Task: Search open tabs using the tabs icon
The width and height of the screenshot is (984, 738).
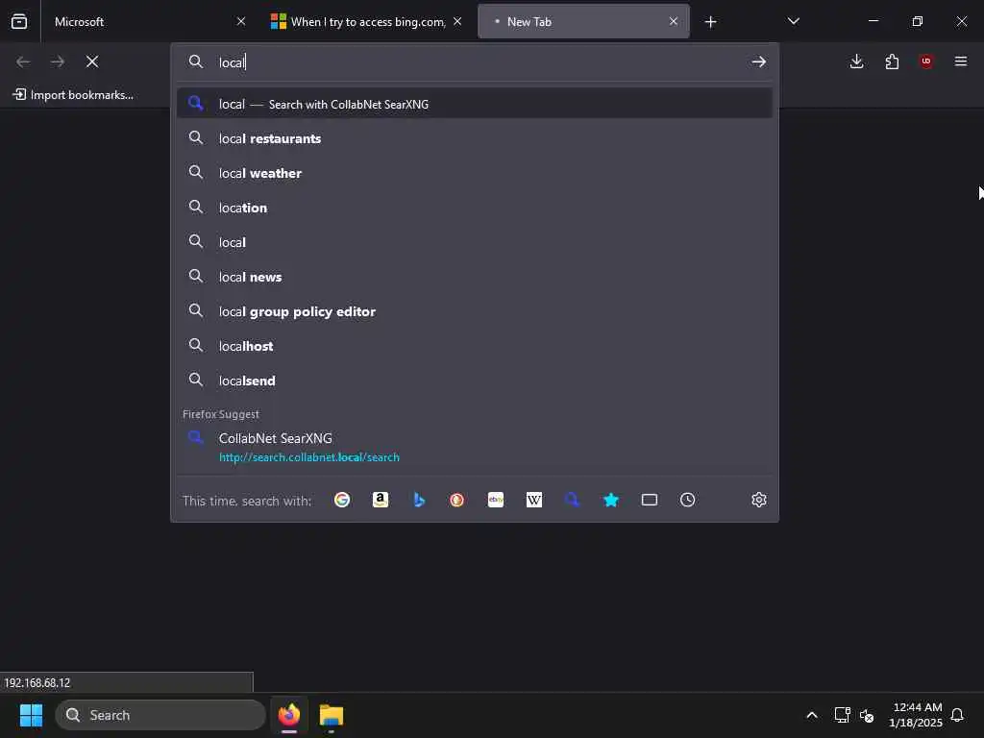Action: click(650, 500)
